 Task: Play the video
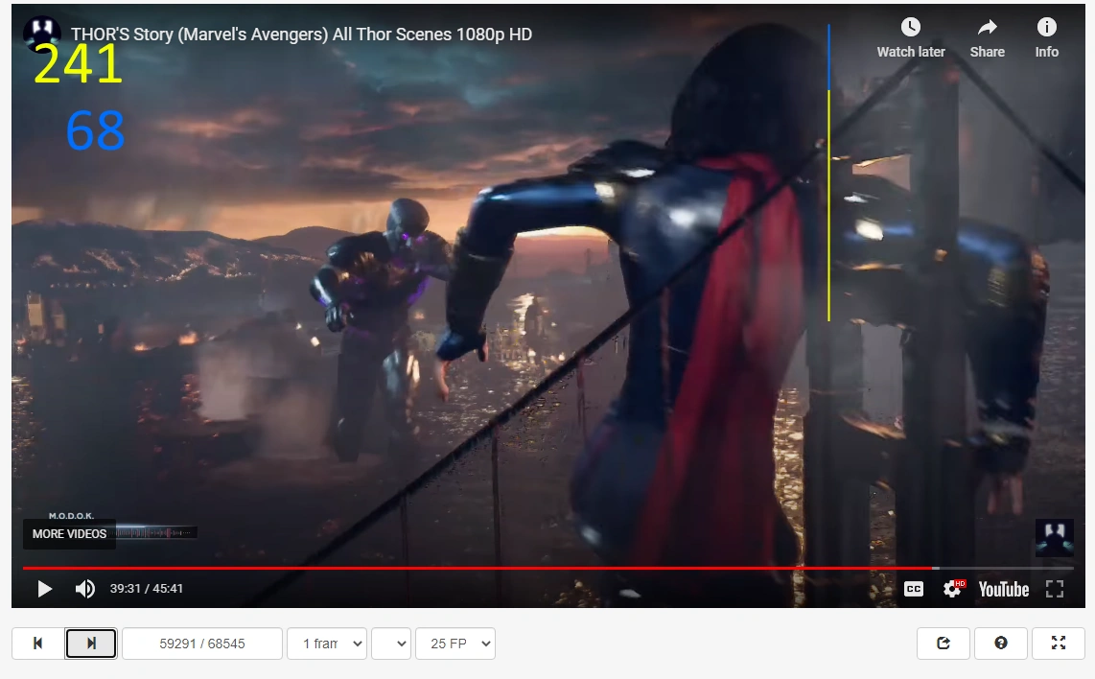coord(45,589)
